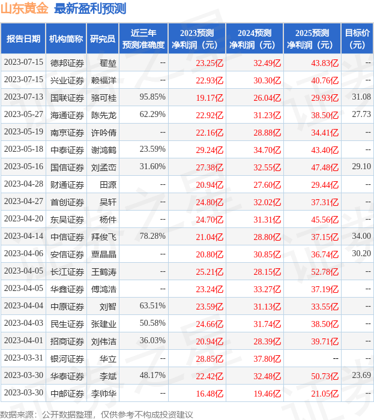Click institution name 国联证券
This screenshot has width=374, height=420.
(67, 98)
